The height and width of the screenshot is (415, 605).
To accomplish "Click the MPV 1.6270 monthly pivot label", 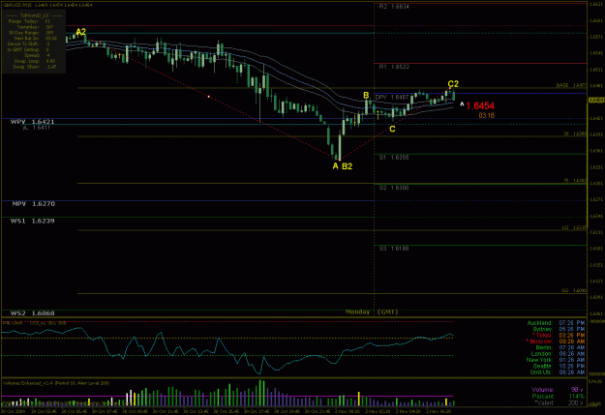I will [34, 204].
